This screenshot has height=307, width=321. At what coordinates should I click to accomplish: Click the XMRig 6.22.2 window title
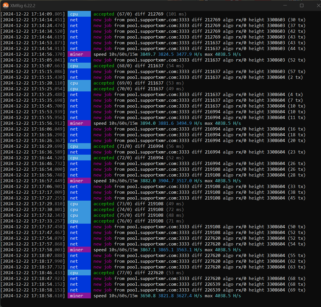point(23,6)
